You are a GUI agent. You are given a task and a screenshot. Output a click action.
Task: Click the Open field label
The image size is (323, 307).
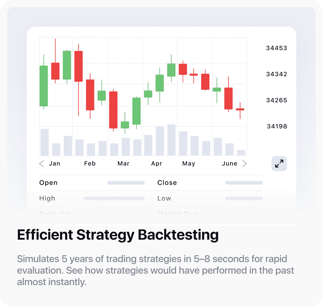click(48, 183)
